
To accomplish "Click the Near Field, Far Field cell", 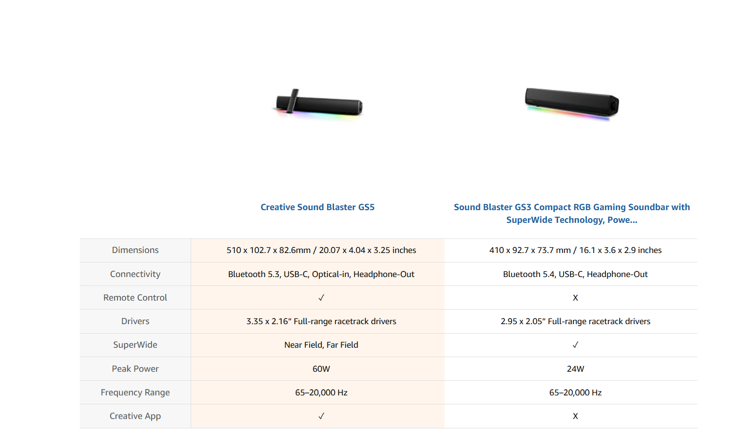I will (x=321, y=345).
